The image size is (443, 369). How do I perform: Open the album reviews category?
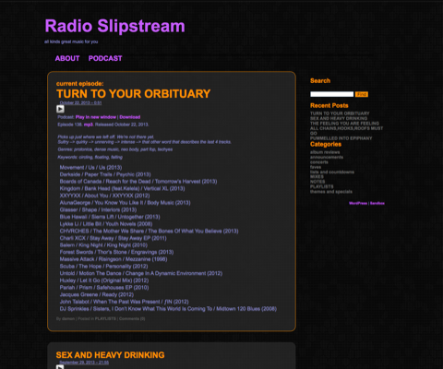(x=325, y=152)
